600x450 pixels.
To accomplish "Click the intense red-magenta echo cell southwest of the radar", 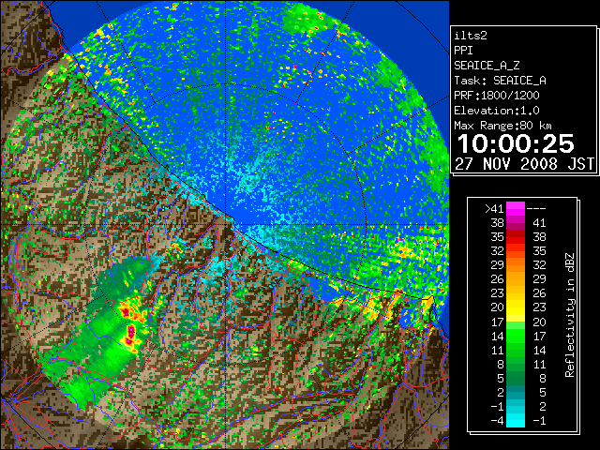I will pyautogui.click(x=131, y=334).
